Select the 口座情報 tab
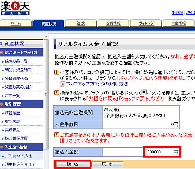 (x=179, y=23)
